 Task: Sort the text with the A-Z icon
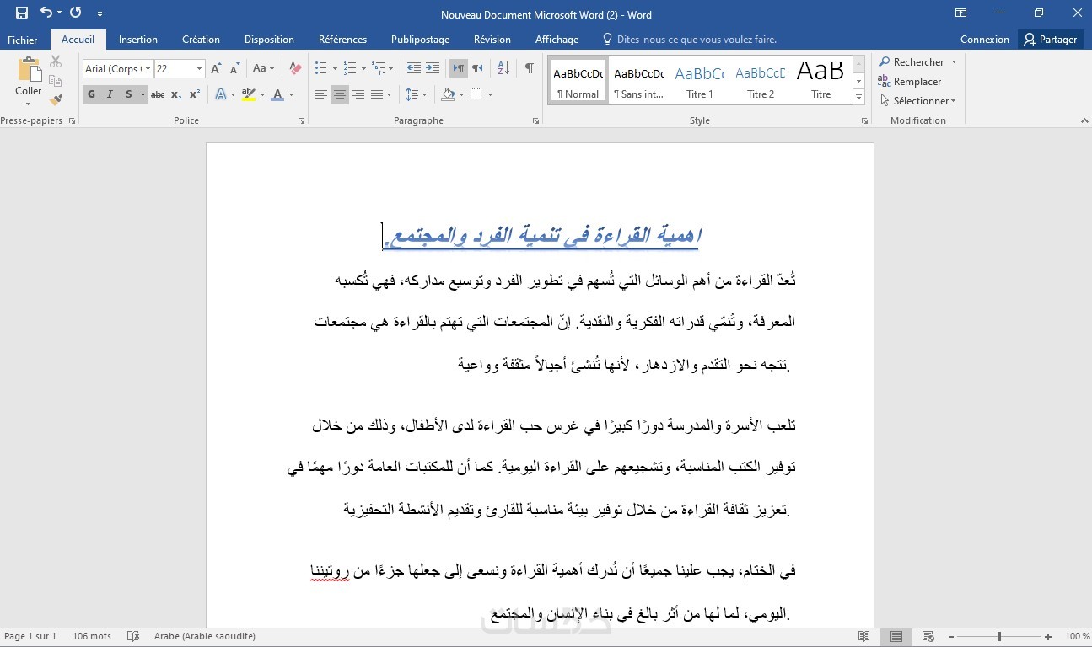coord(503,68)
